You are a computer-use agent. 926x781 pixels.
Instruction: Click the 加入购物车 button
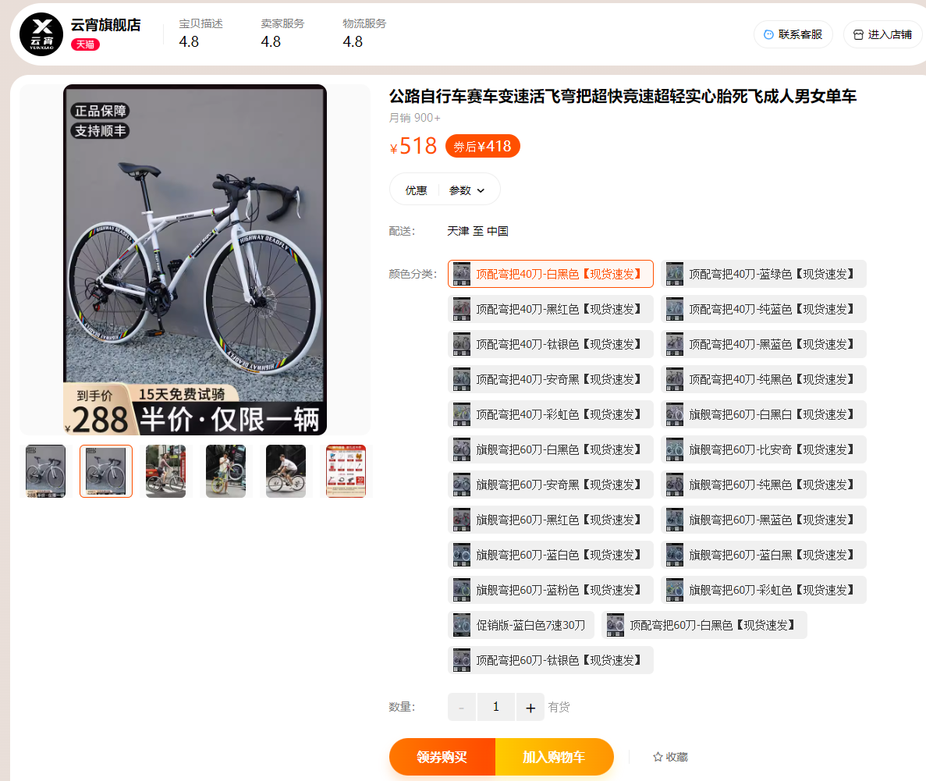point(554,757)
